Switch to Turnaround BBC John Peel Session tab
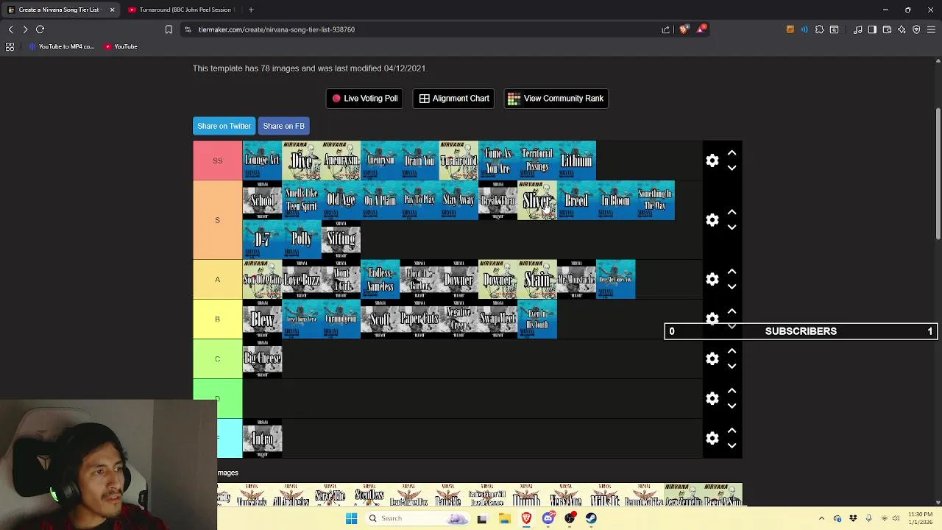The image size is (942, 530). (x=180, y=10)
